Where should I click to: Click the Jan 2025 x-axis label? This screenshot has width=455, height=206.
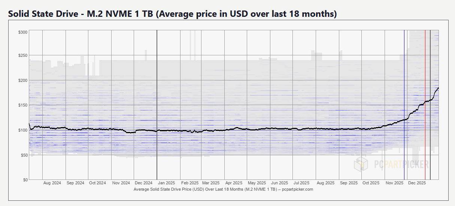coord(166,183)
